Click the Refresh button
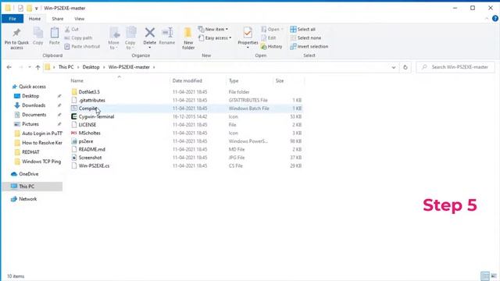 pos(405,67)
